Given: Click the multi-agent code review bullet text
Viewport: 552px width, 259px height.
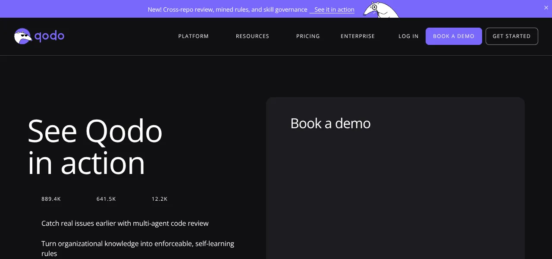Looking at the screenshot, I should 125,223.
